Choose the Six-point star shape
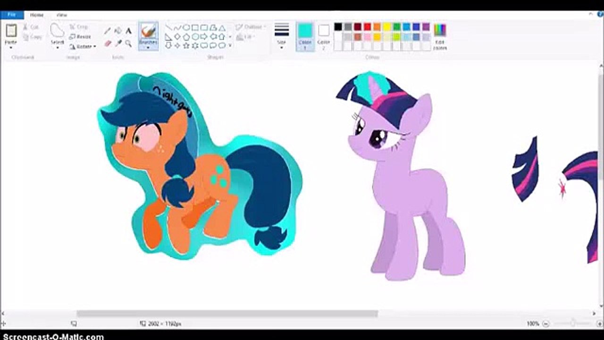Screen dimensions: 604x340 tap(195, 46)
